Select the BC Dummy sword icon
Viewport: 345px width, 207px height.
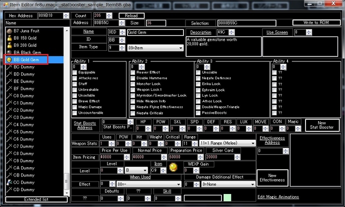point(8,66)
